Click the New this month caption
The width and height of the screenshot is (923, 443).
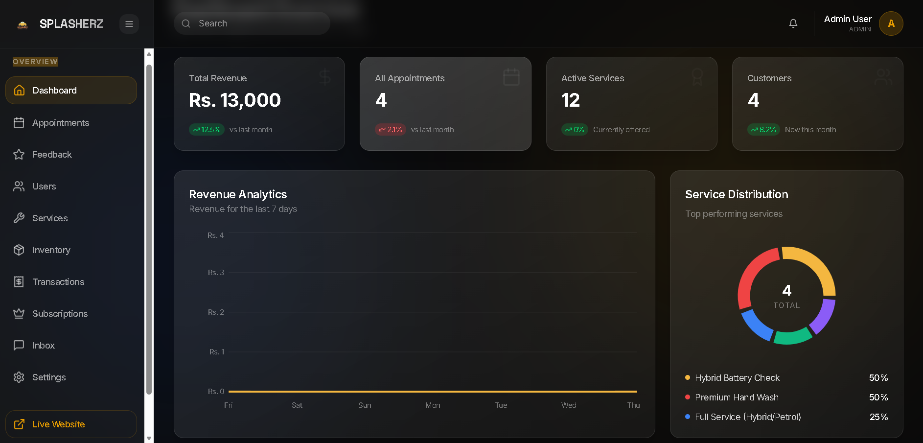point(810,130)
